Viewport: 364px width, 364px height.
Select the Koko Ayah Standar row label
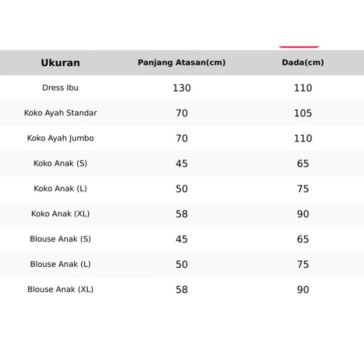[60, 113]
